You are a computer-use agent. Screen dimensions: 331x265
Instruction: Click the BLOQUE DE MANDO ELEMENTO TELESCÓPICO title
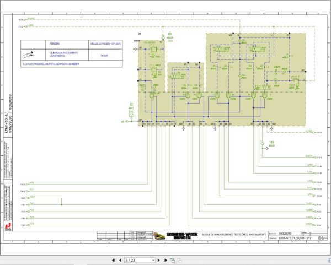coord(234,235)
